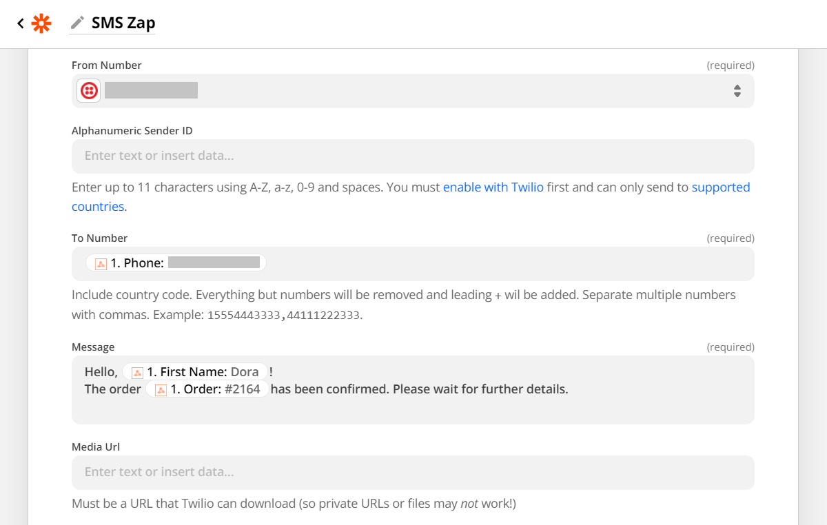The width and height of the screenshot is (827, 525).
Task: Open the enable with Twilio link
Action: pyautogui.click(x=493, y=187)
